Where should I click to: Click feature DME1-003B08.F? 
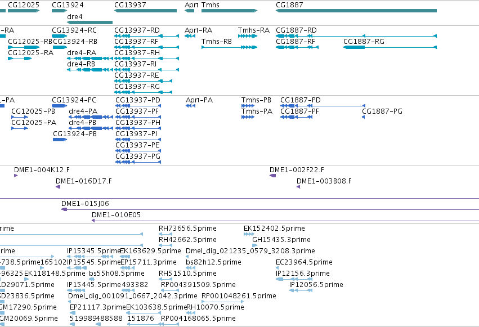click(x=298, y=187)
